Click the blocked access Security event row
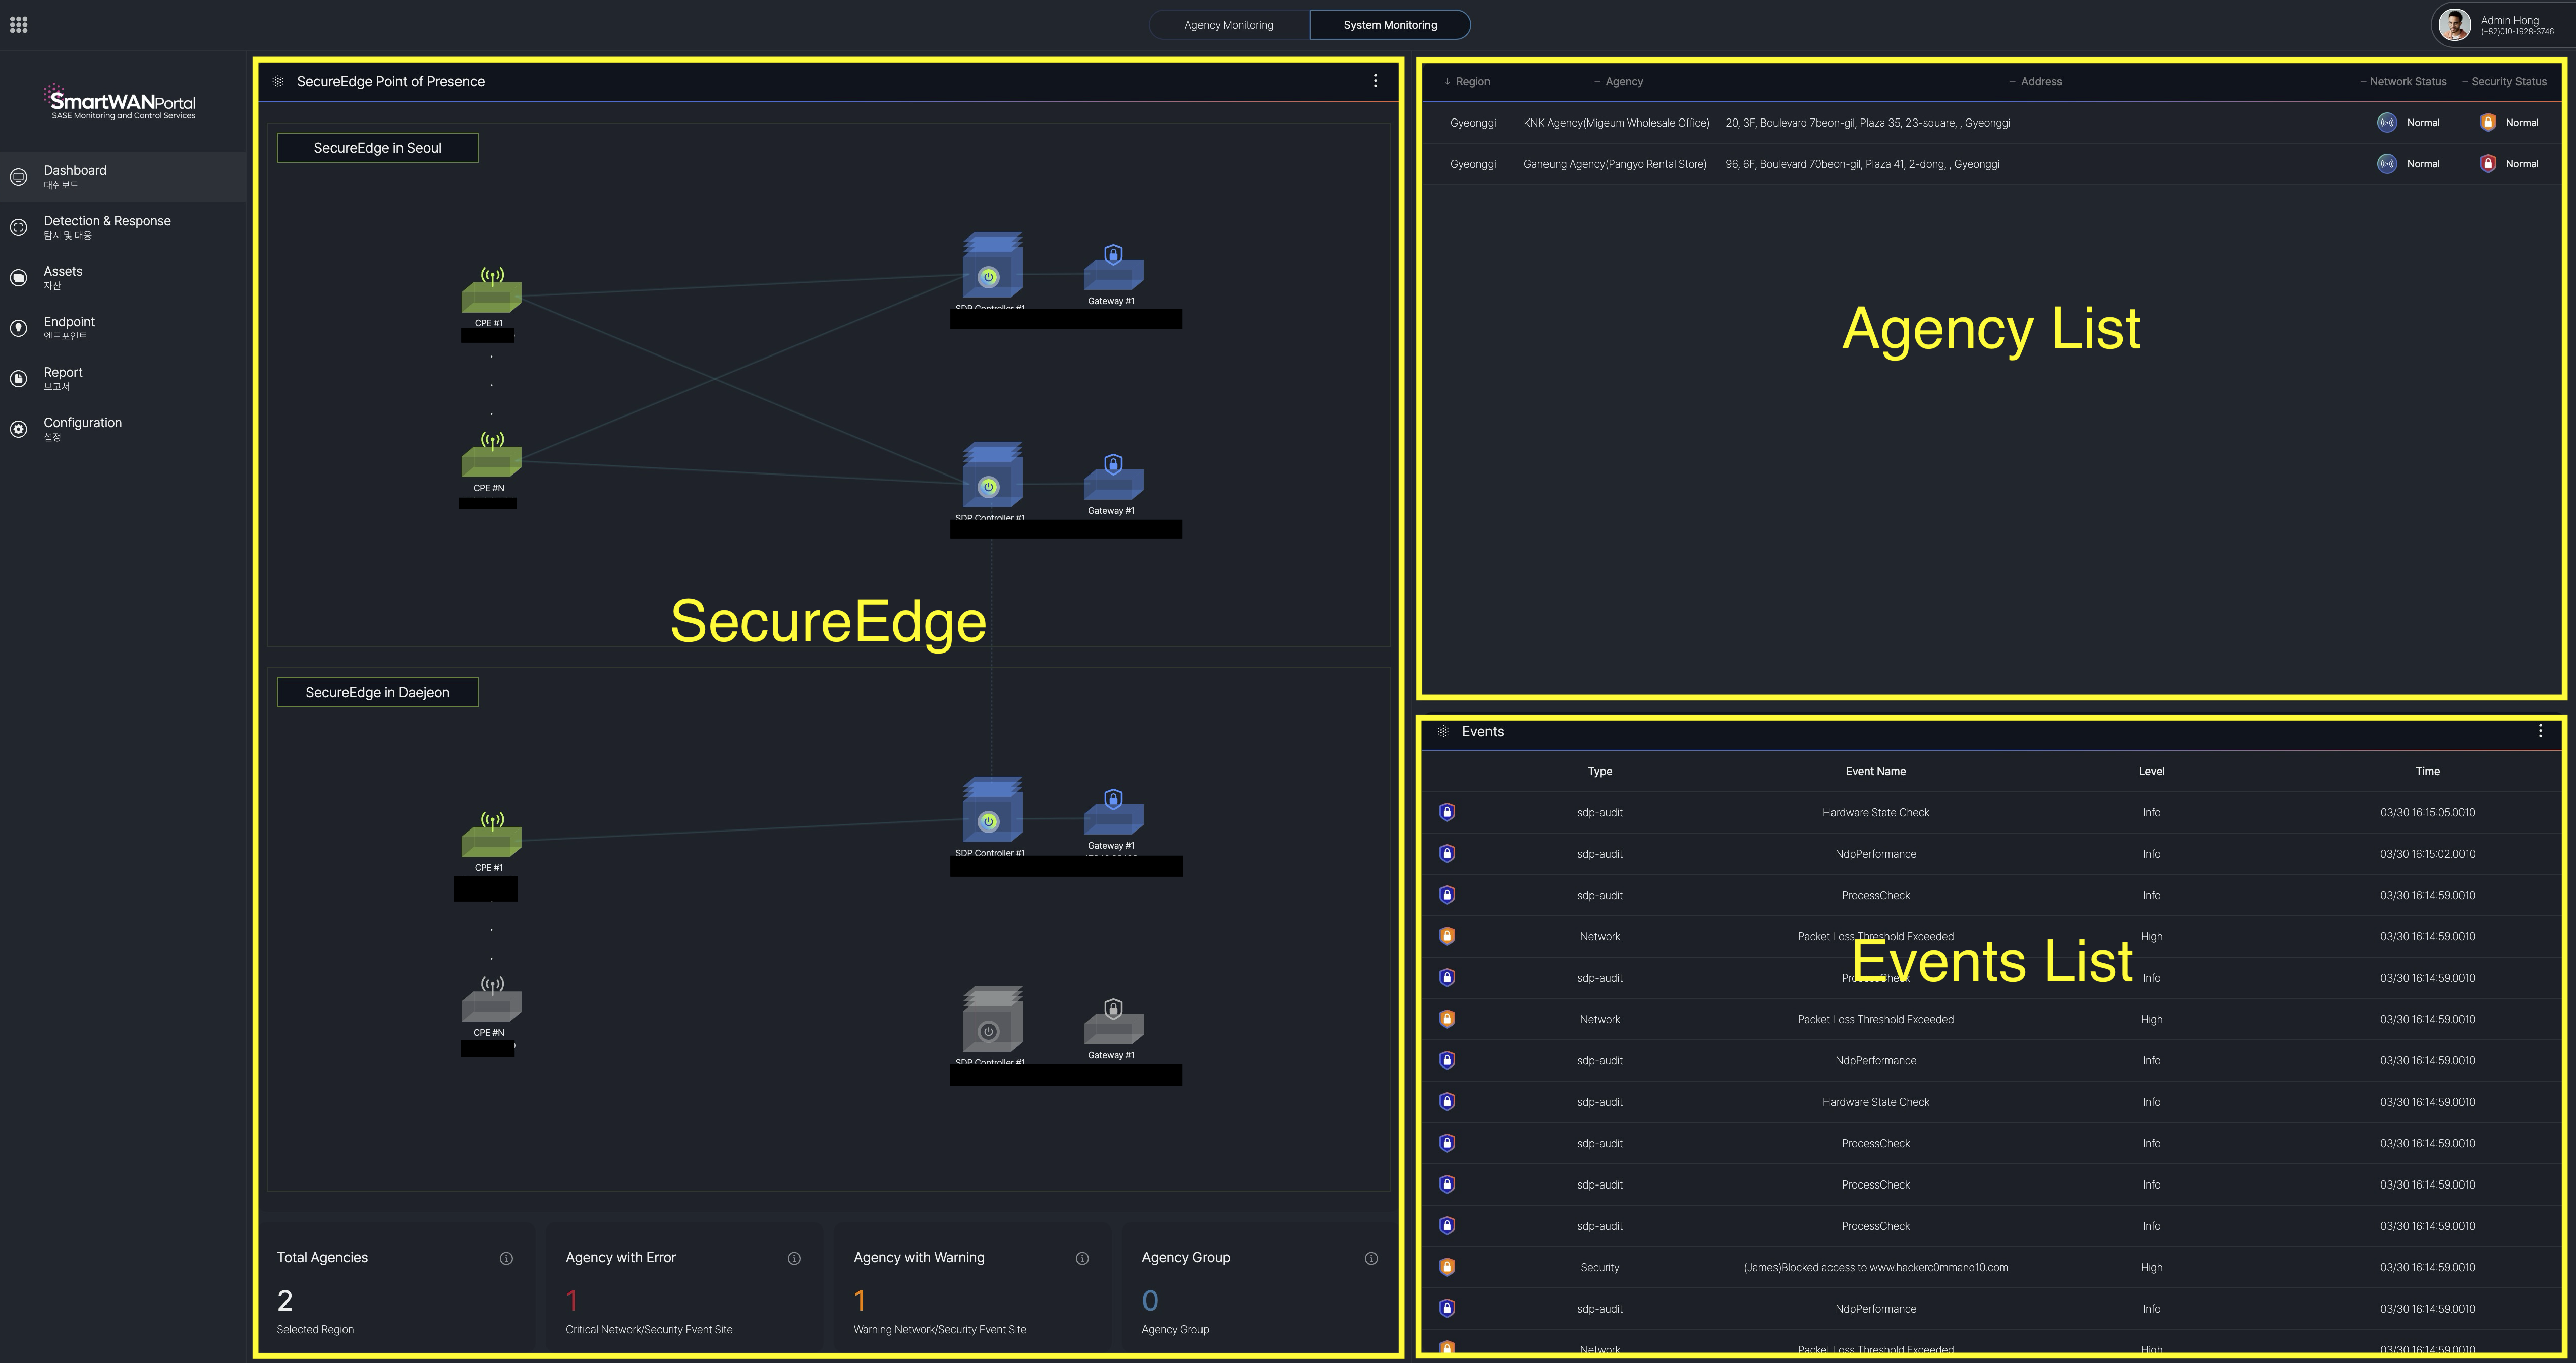Screen dimensions: 2576x1363 1875,1267
